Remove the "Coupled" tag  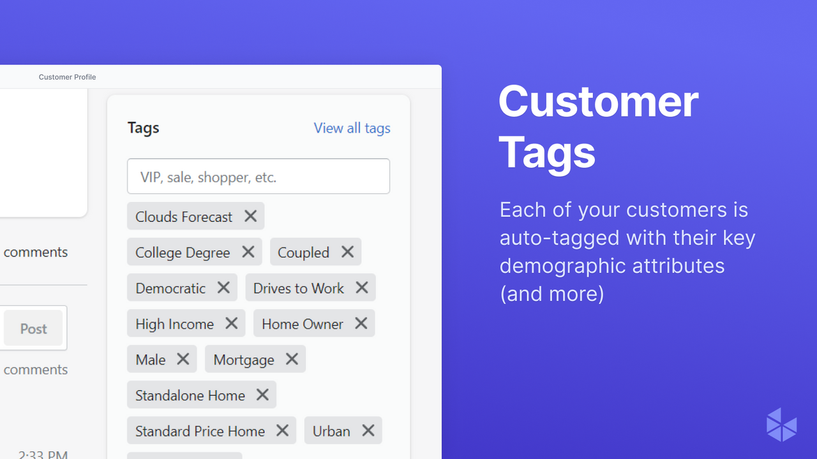click(x=347, y=252)
